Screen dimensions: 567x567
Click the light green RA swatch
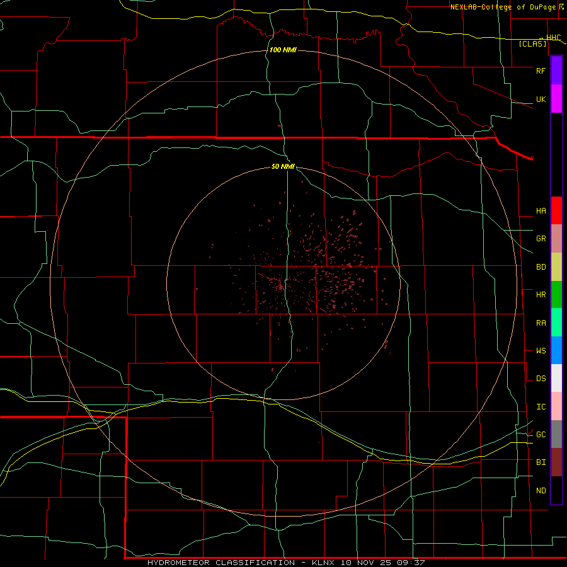(x=556, y=323)
